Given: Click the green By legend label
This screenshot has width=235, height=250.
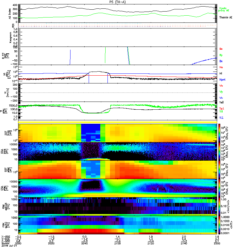Looking at the screenshot, I should [x=221, y=55].
